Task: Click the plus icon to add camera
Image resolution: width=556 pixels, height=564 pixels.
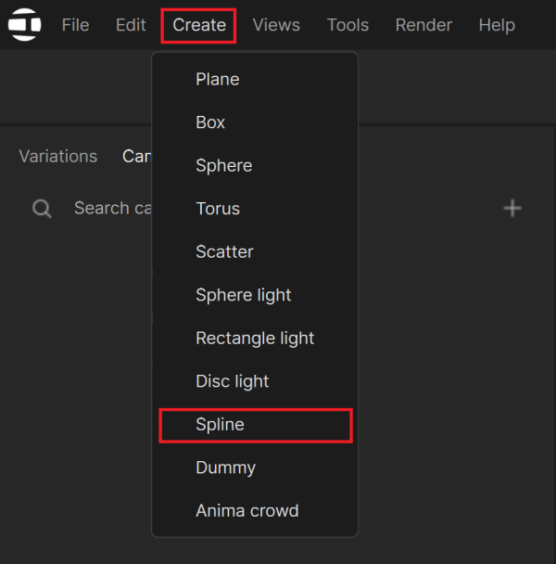Action: click(x=512, y=209)
